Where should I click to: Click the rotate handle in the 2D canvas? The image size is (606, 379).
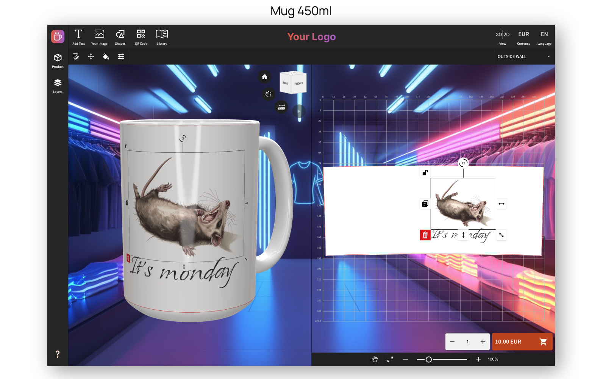click(x=463, y=163)
